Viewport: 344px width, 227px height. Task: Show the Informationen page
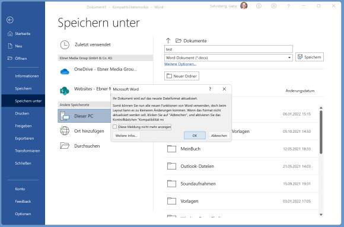(27, 76)
